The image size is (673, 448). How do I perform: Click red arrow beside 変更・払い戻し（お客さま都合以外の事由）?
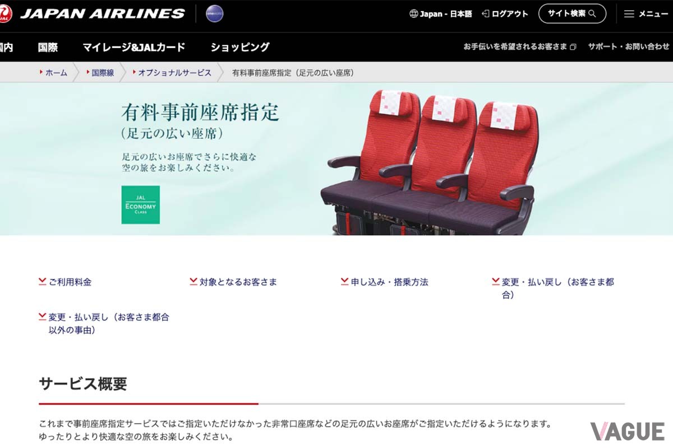click(x=43, y=317)
